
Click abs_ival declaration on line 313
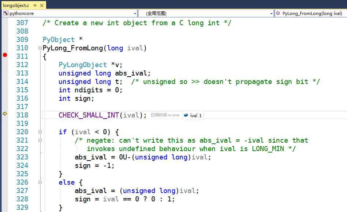(x=131, y=73)
